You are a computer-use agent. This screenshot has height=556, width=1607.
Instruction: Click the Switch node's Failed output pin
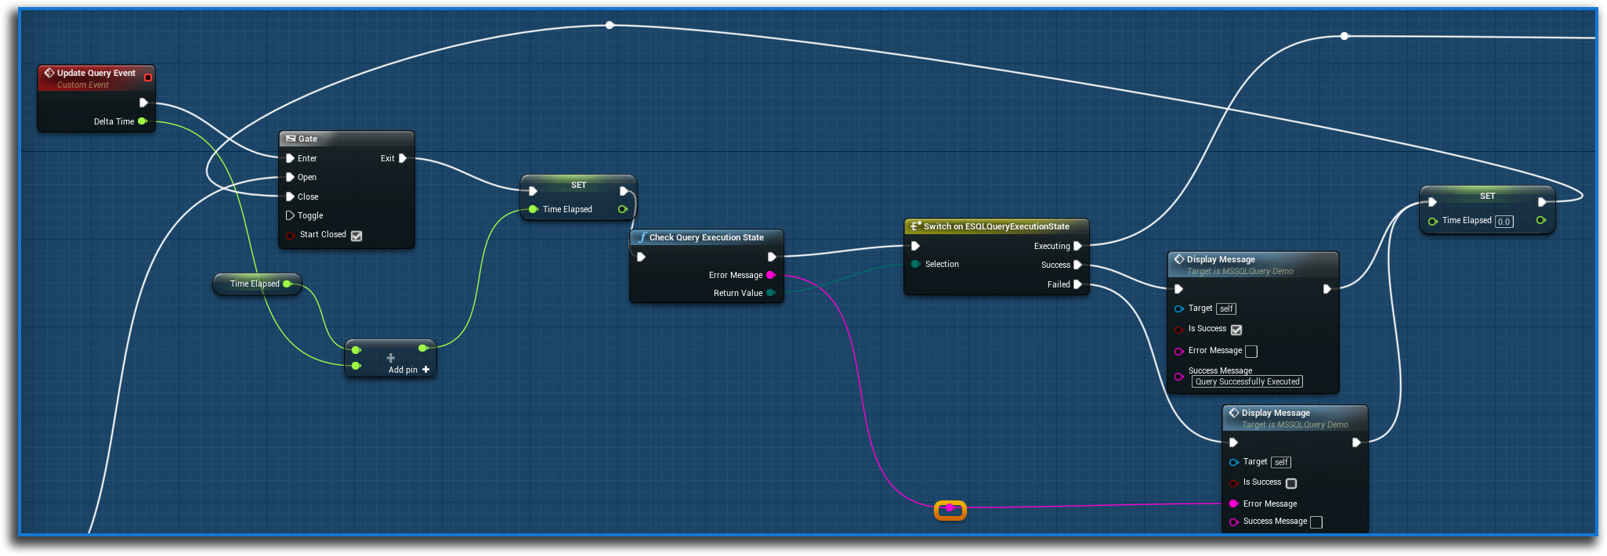[x=1077, y=284]
